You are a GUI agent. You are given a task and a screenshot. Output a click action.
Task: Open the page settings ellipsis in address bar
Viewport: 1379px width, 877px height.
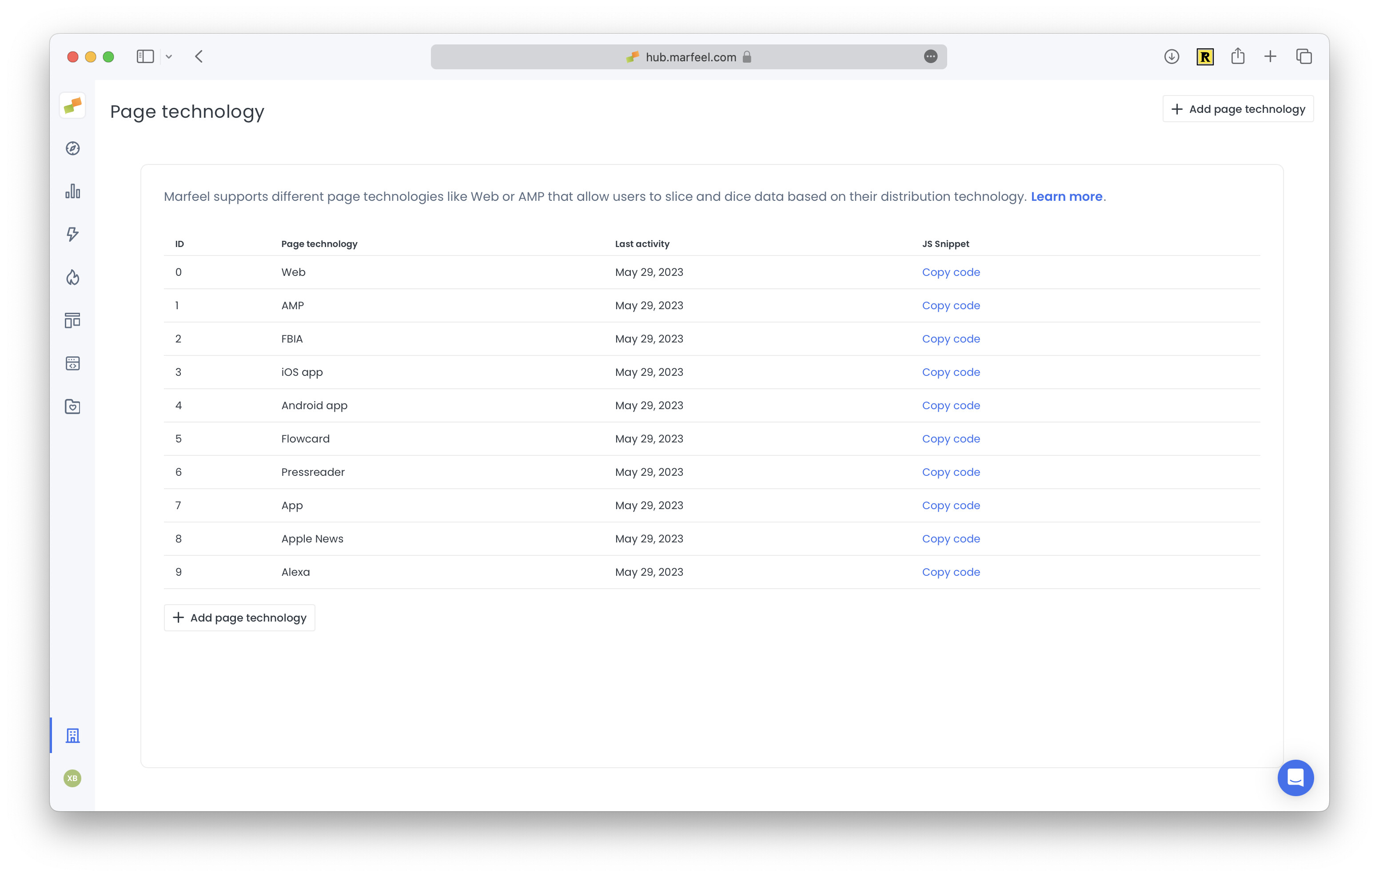[931, 56]
